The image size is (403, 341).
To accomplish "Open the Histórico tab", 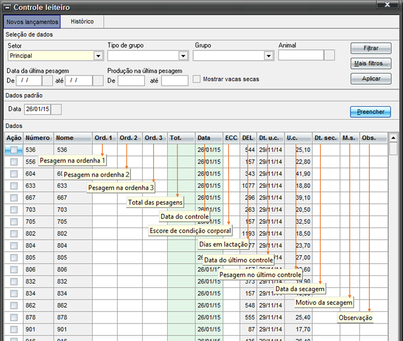I will click(82, 21).
